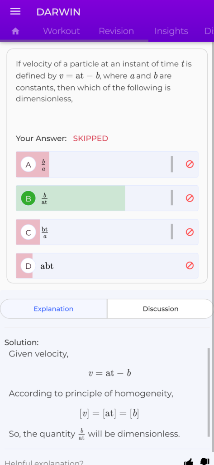Show the Explanation section
The image size is (214, 465).
[x=53, y=309]
